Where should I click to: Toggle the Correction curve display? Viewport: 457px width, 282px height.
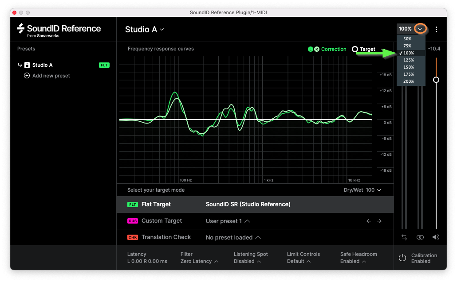pos(333,49)
